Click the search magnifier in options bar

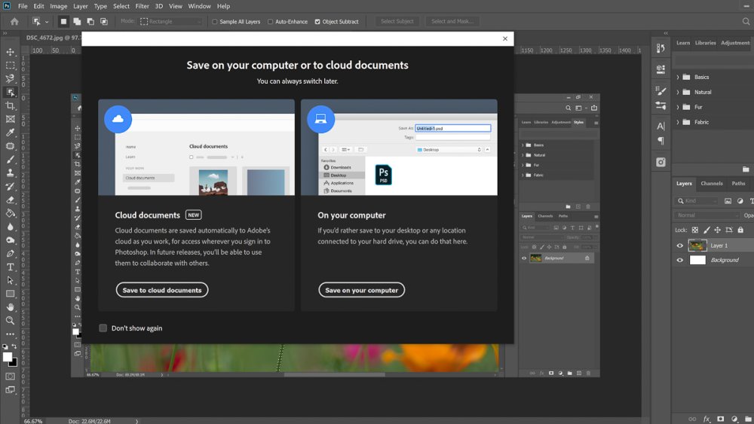[x=746, y=21]
